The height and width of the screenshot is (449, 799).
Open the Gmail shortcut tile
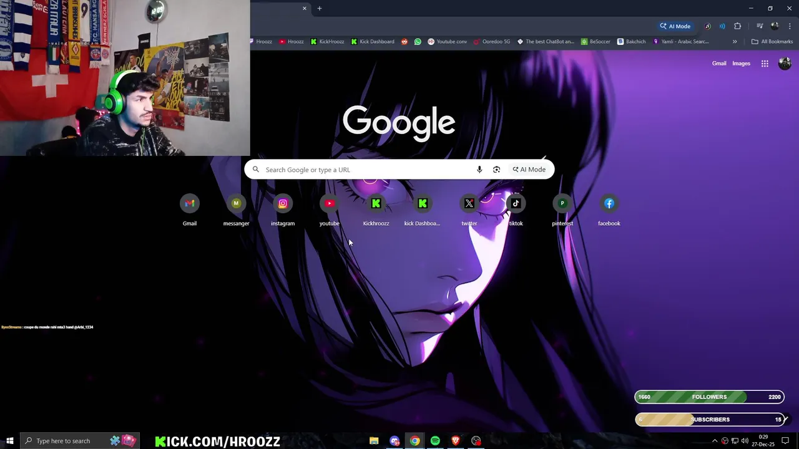point(190,211)
